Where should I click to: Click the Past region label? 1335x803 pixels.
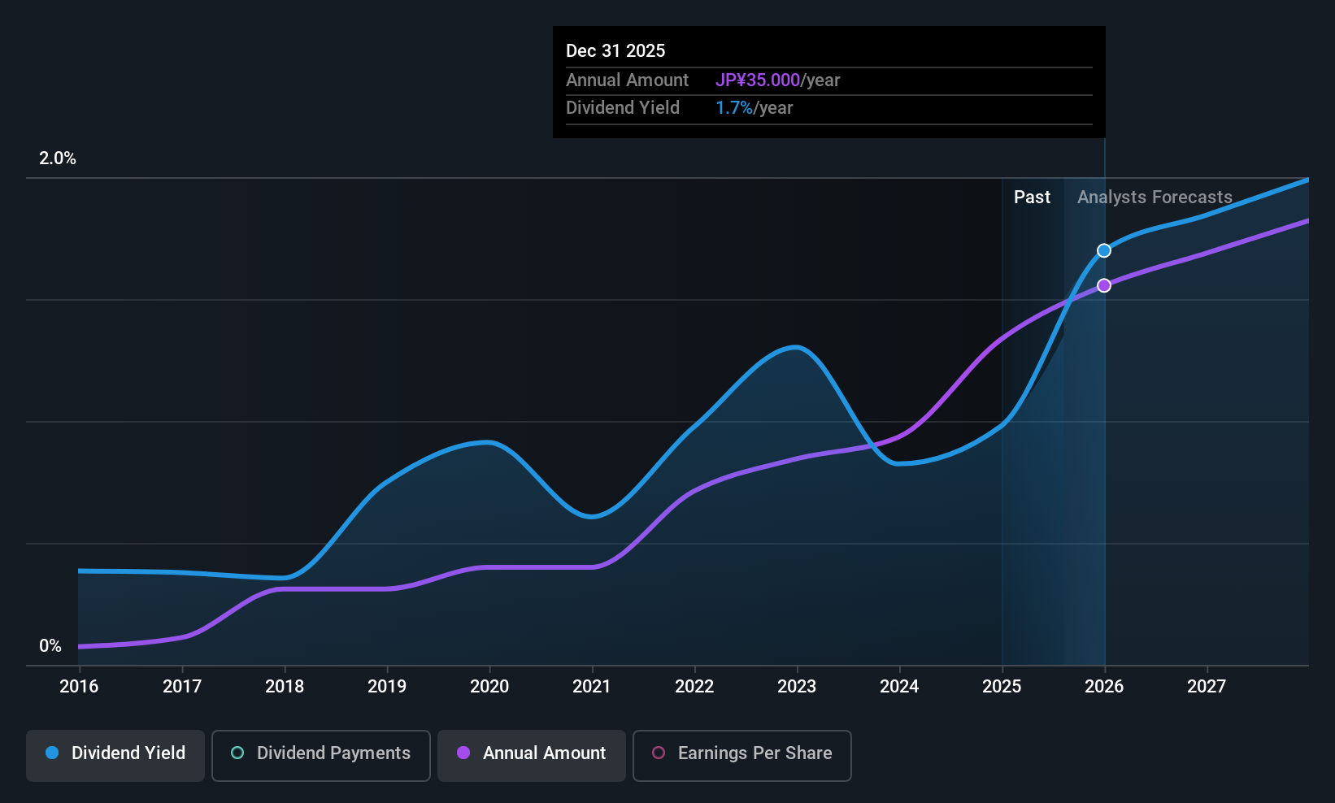[1032, 197]
